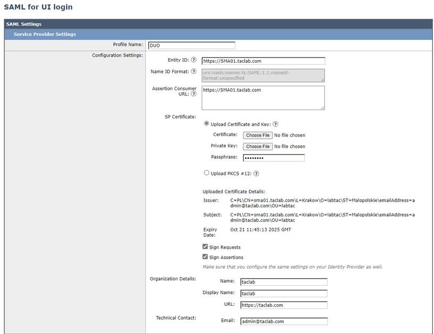Choose a file for Private Key

coord(257,146)
